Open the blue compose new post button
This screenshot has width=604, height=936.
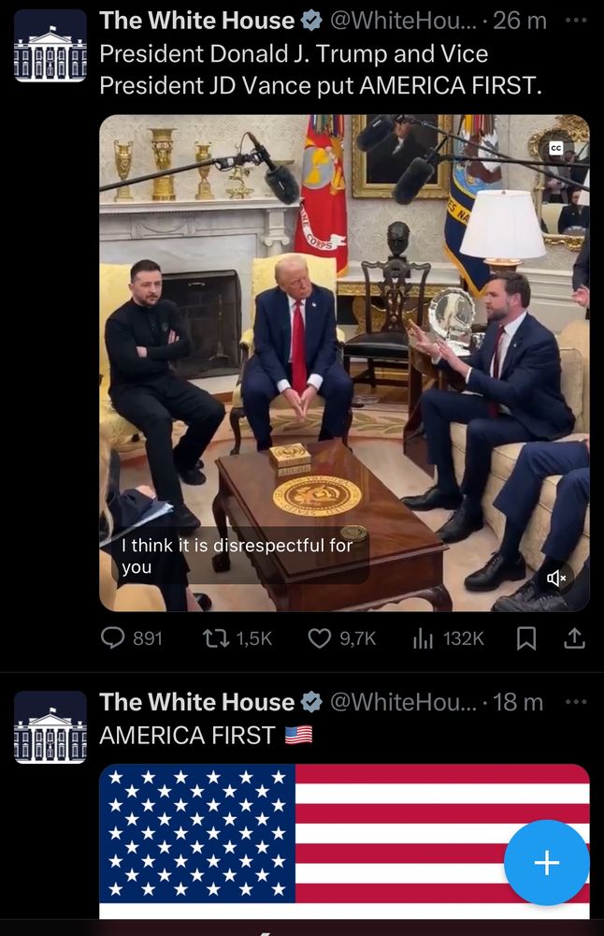tap(547, 862)
